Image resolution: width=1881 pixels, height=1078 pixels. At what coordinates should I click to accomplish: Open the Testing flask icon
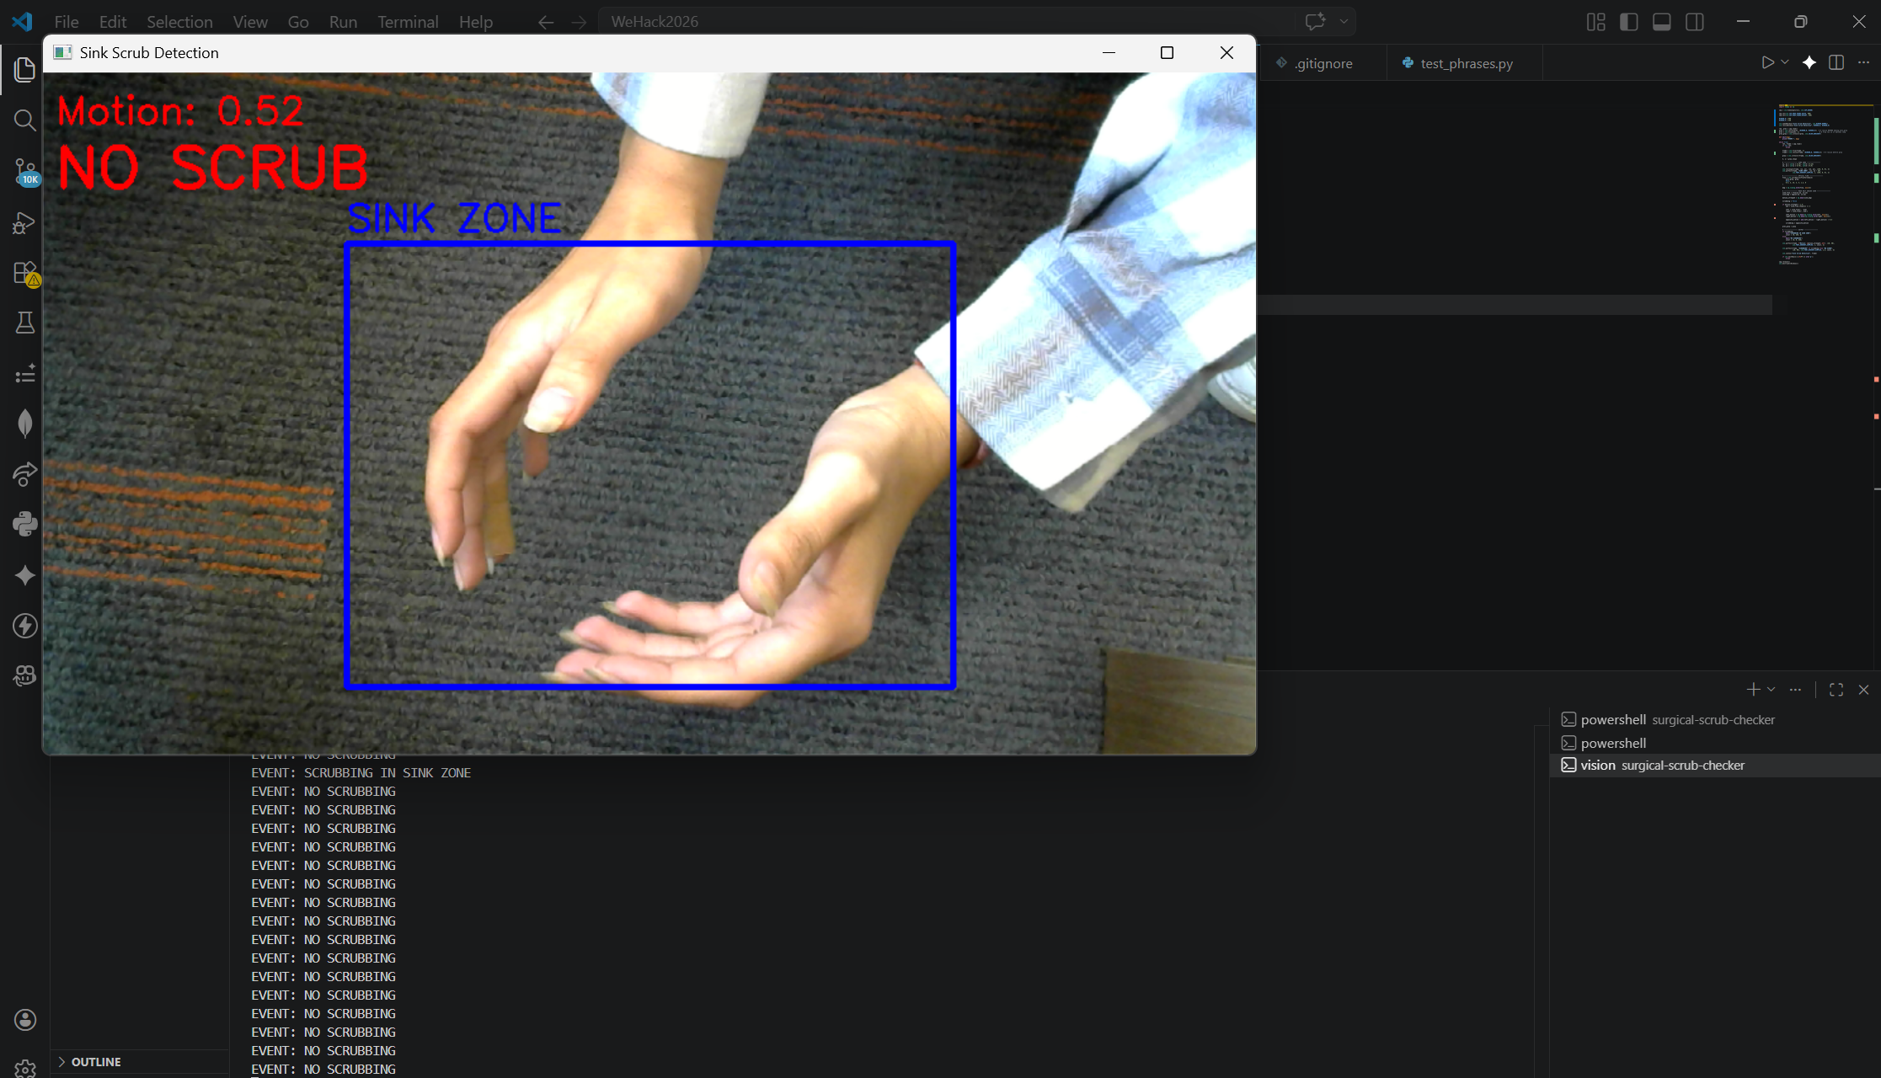(x=24, y=323)
